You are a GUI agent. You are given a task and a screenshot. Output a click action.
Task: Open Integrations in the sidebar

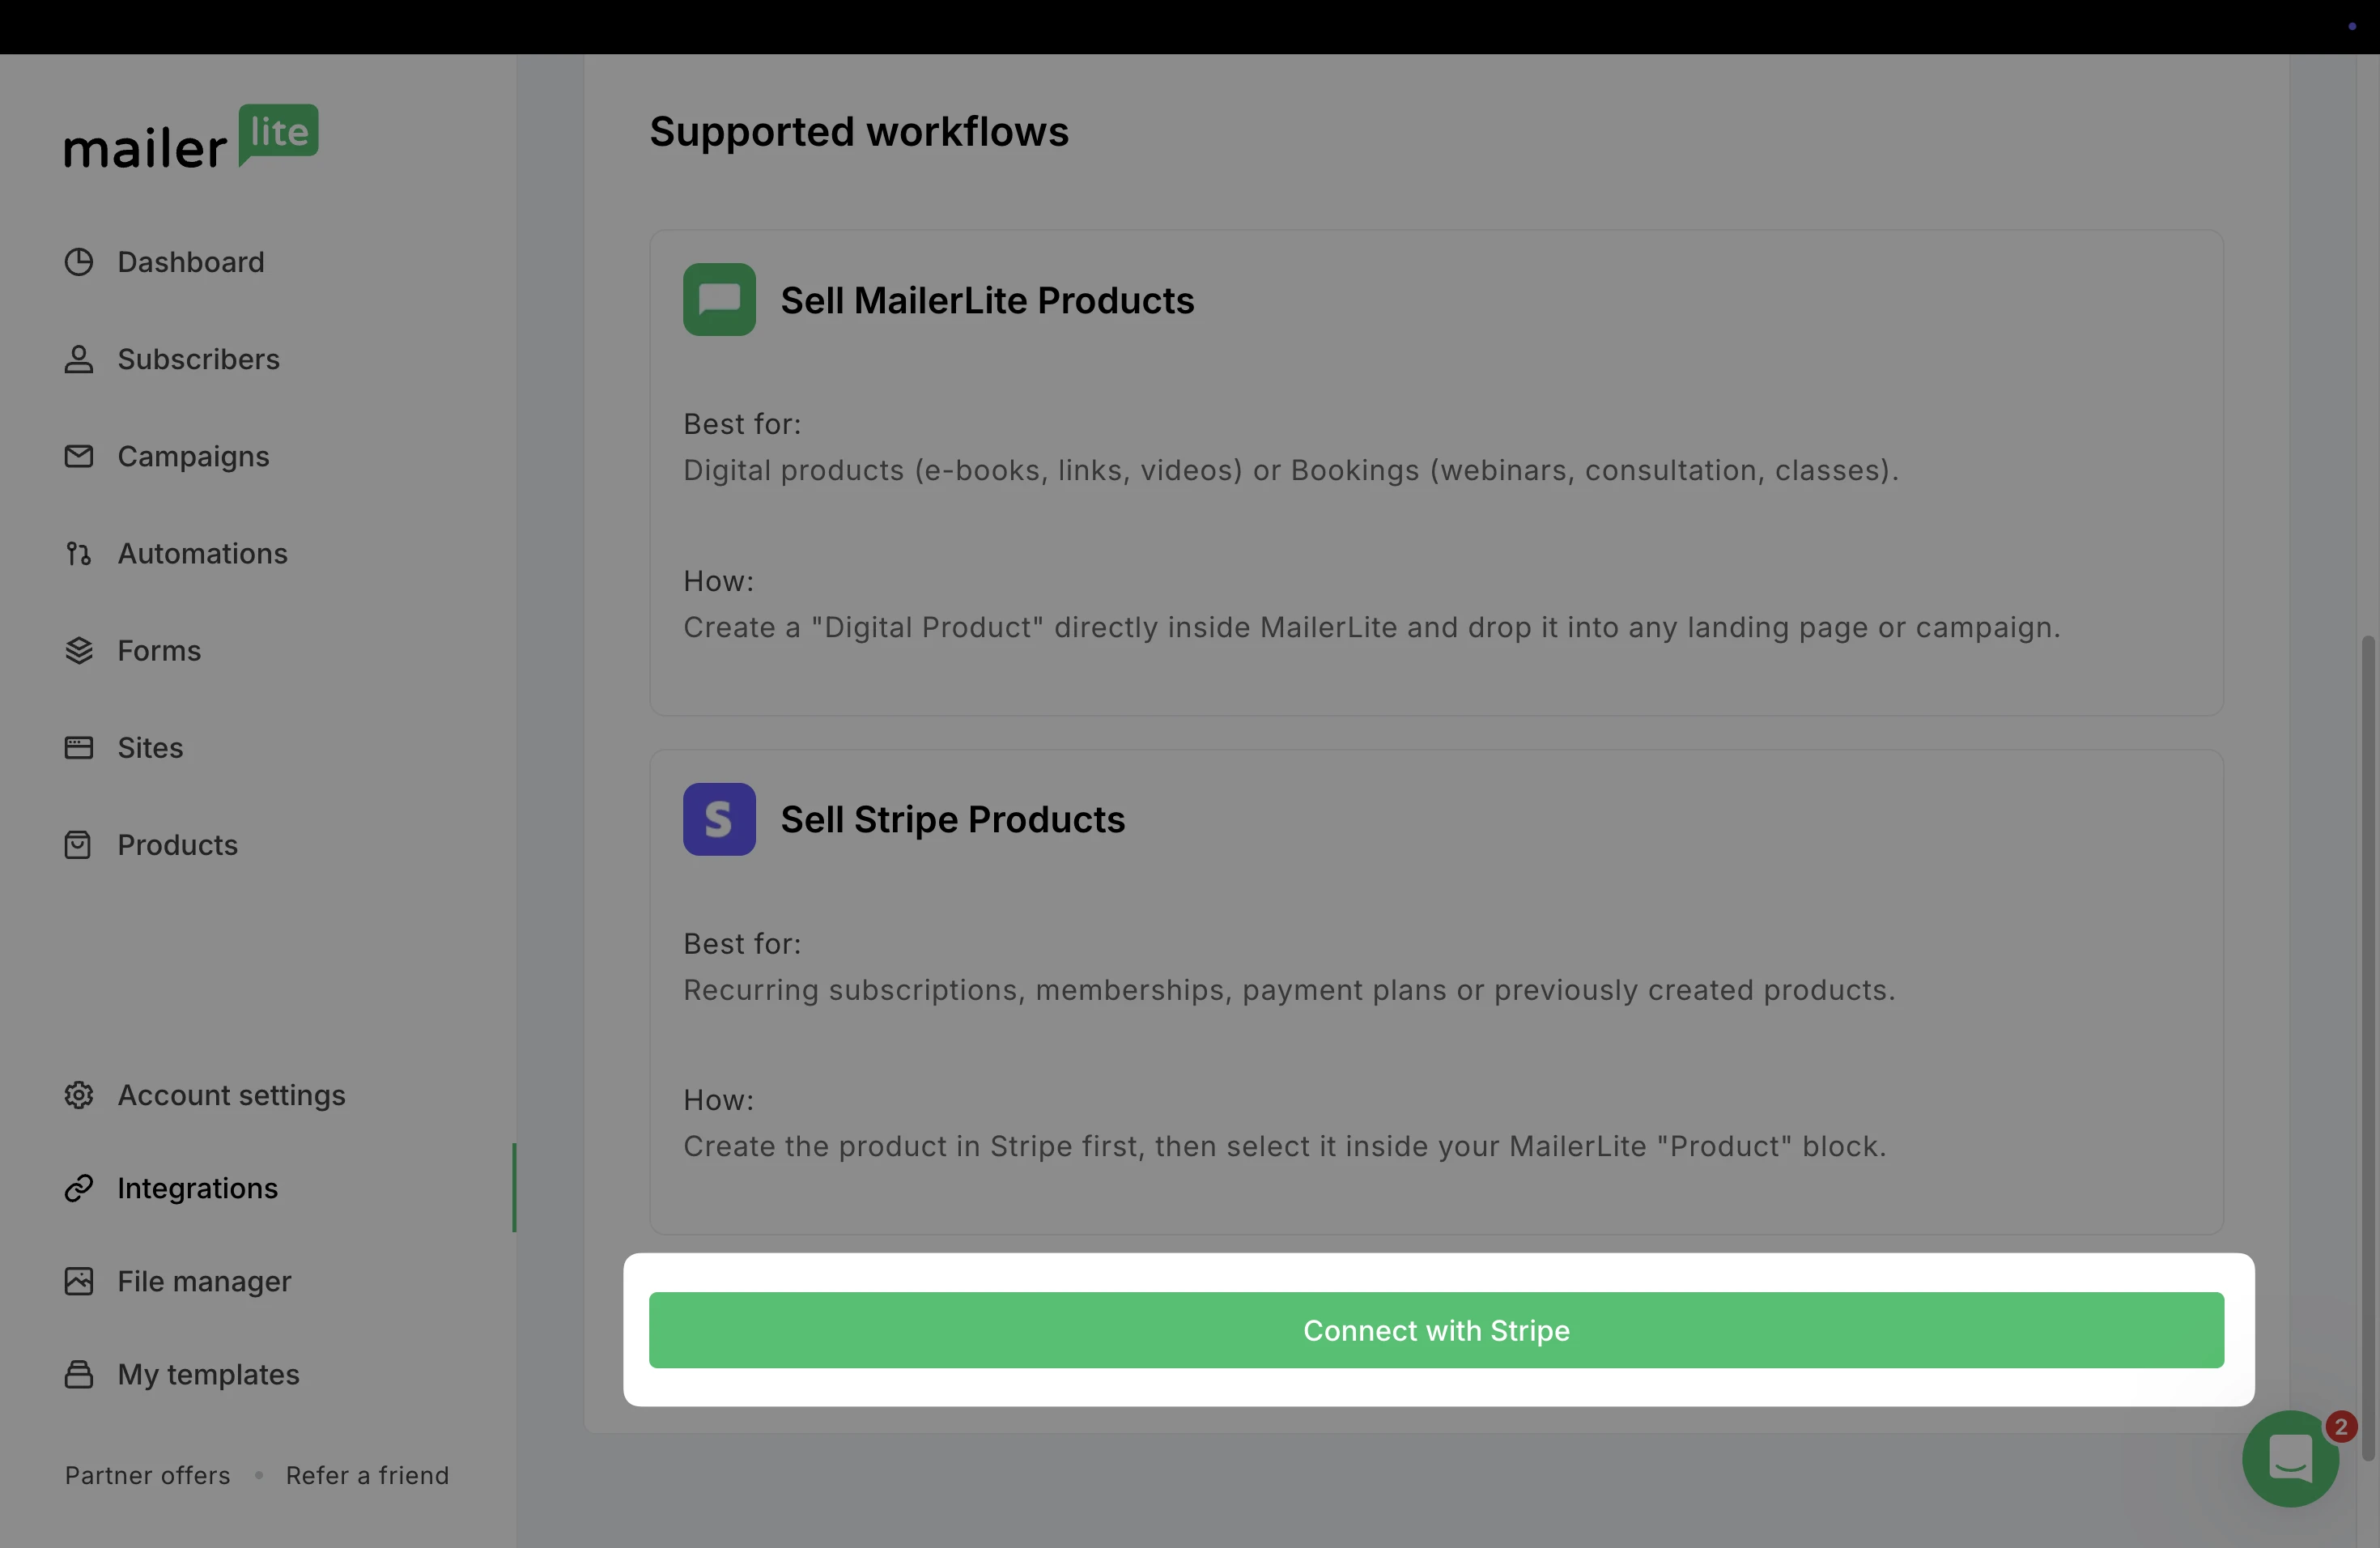tap(197, 1188)
